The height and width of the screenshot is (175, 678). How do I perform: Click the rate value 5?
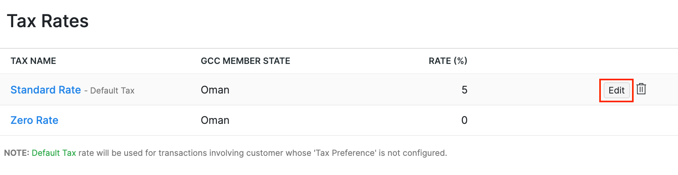coord(464,90)
